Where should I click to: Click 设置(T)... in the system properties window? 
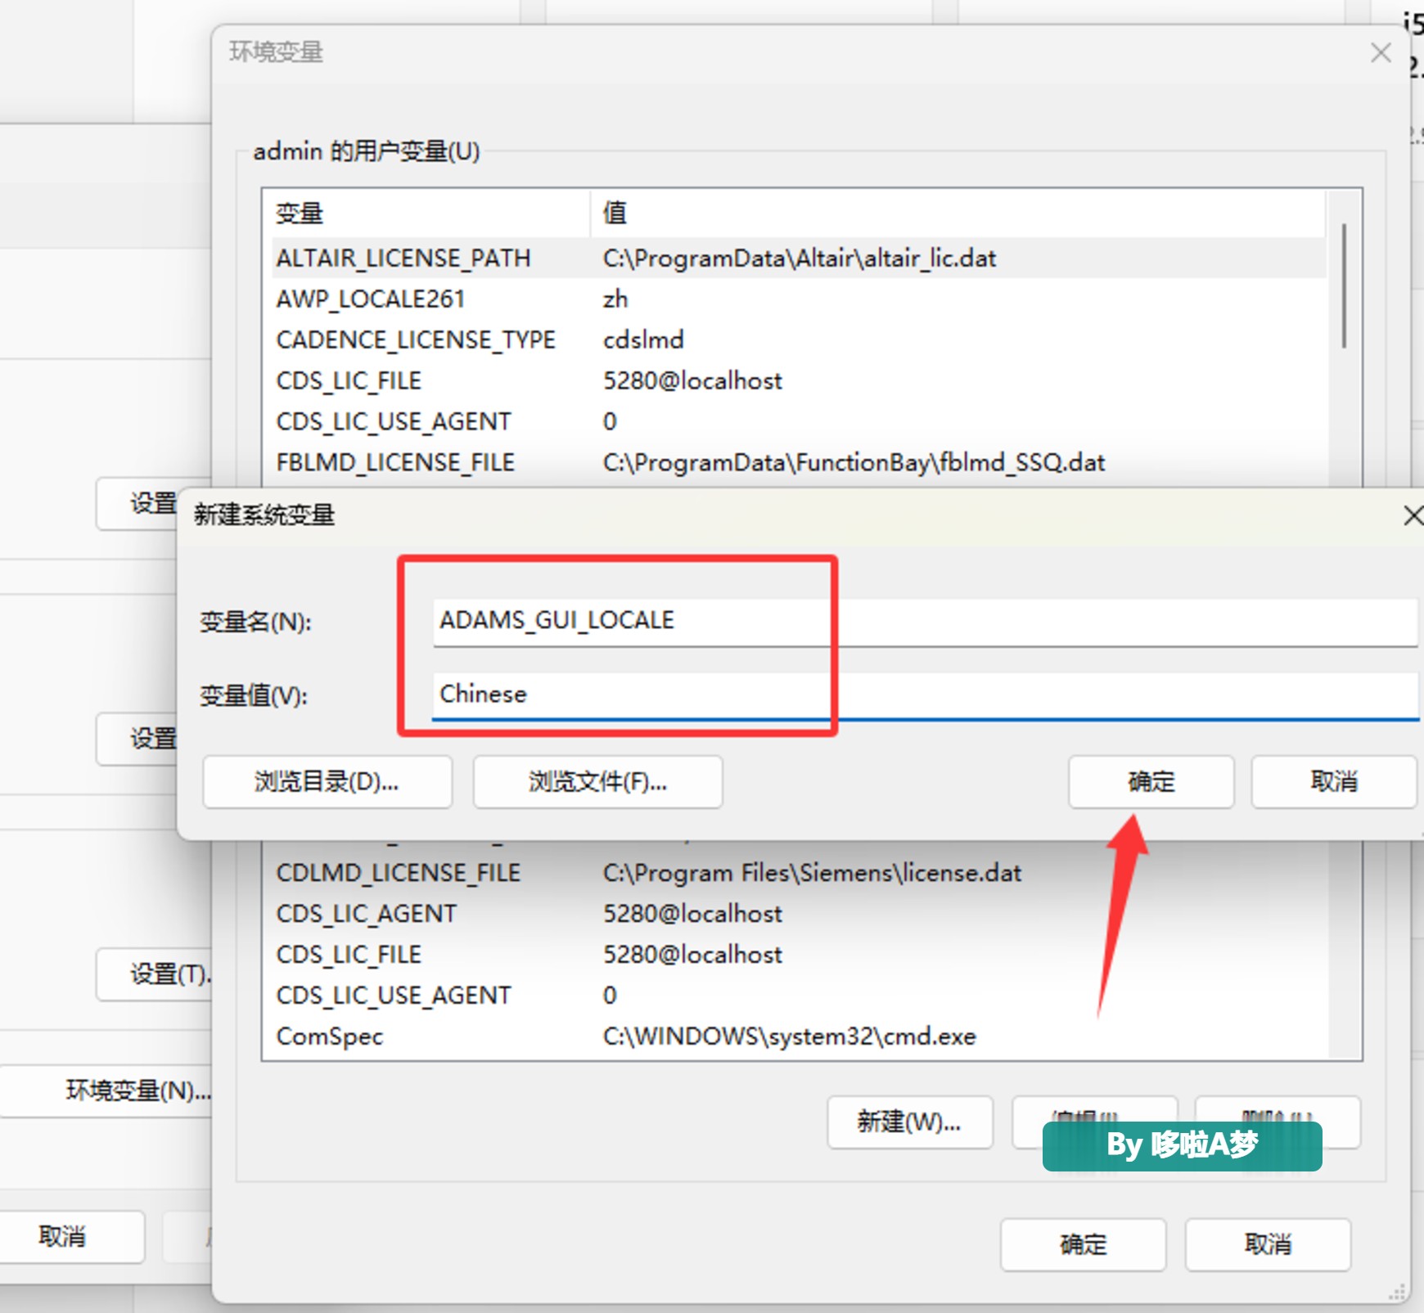pos(155,974)
